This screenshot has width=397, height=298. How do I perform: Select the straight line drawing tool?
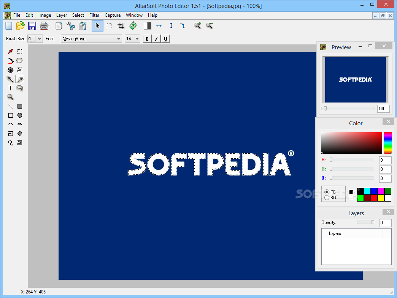[10, 106]
